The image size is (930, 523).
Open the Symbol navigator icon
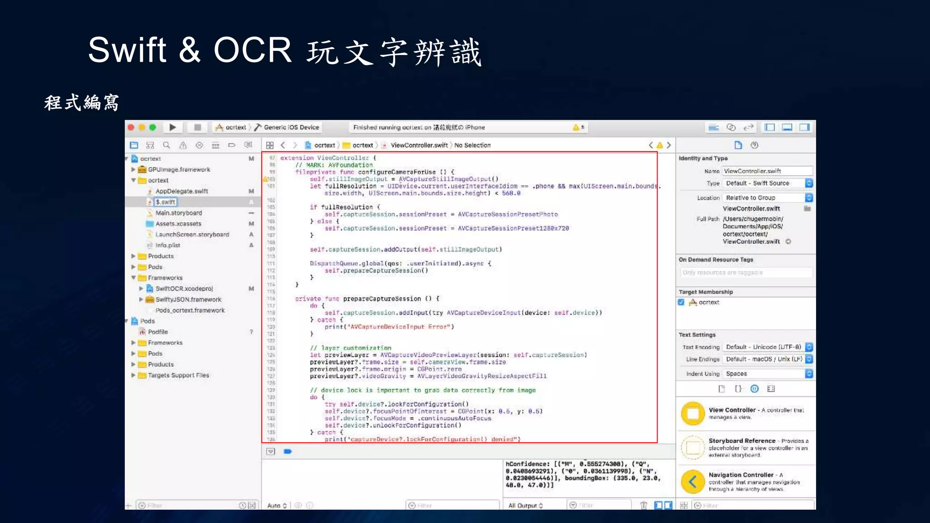point(150,145)
